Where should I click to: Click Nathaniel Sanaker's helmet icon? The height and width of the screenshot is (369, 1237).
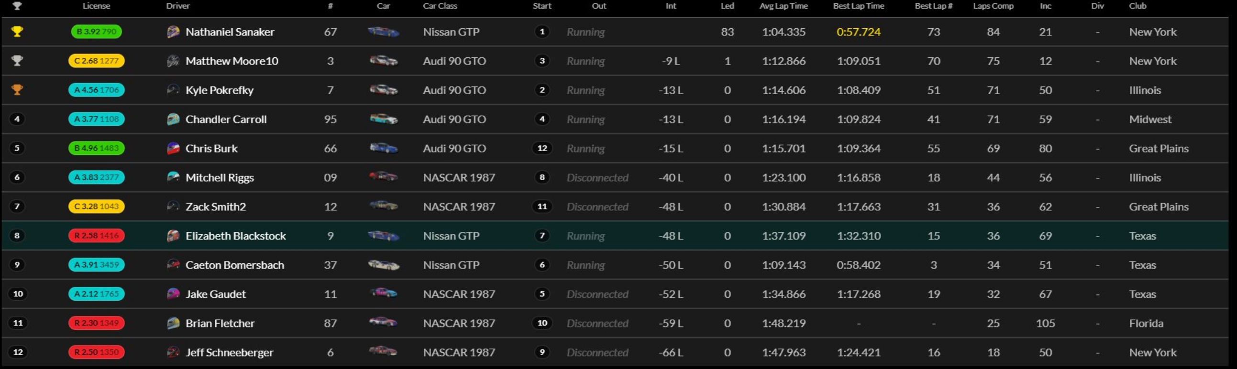[173, 32]
